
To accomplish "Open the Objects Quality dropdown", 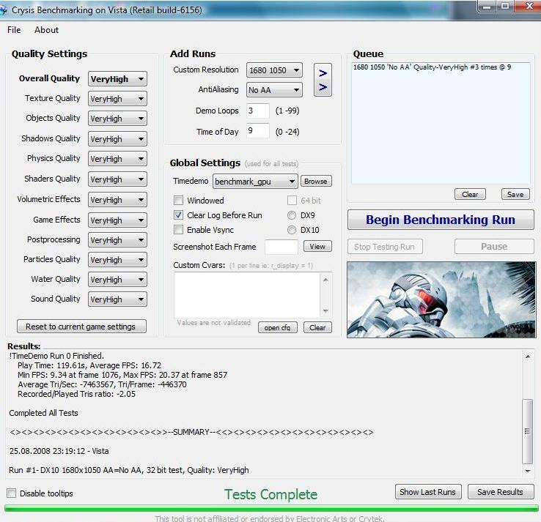I will tap(117, 119).
